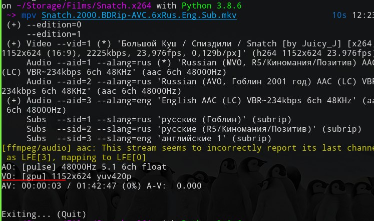Click the ~/Storage/Films/Snatch.x264 path in the prompt
Viewport: 374px width, 221px height.
[84, 5]
